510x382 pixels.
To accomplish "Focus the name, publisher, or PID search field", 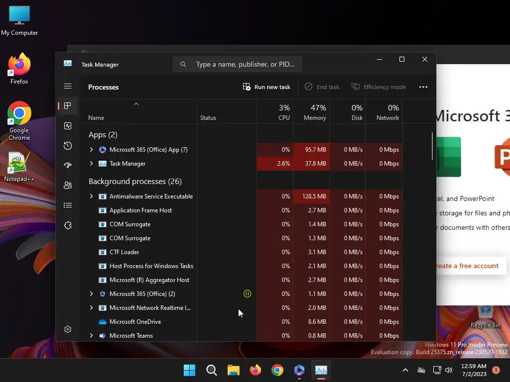I will (238, 64).
